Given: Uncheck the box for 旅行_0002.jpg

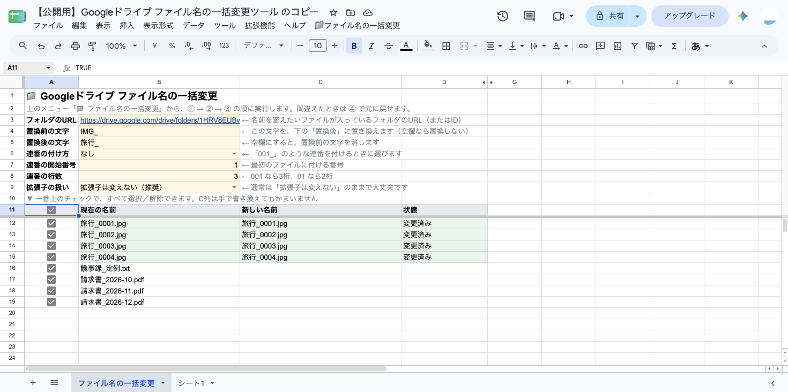Looking at the screenshot, I should coord(51,235).
